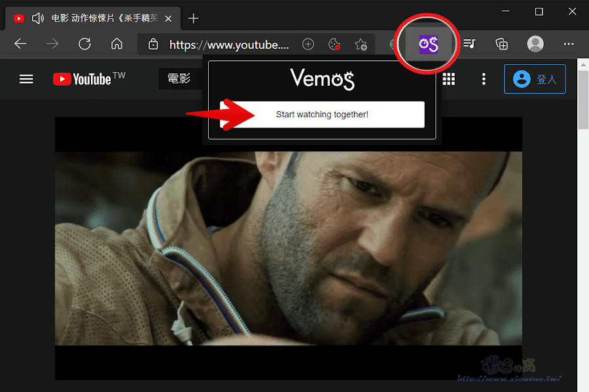Viewport: 589px width, 392px height.
Task: Click the site security lock icon
Action: tap(153, 44)
